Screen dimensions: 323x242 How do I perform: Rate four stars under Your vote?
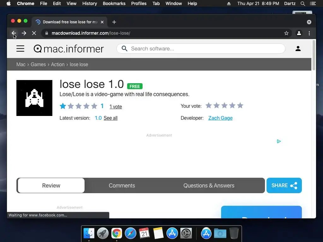coord(232,106)
